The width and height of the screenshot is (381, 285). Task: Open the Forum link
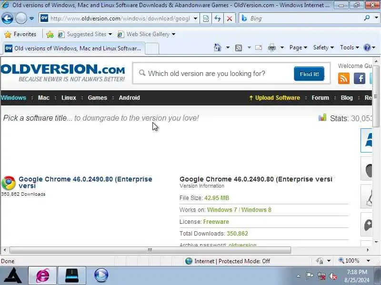coord(320,98)
